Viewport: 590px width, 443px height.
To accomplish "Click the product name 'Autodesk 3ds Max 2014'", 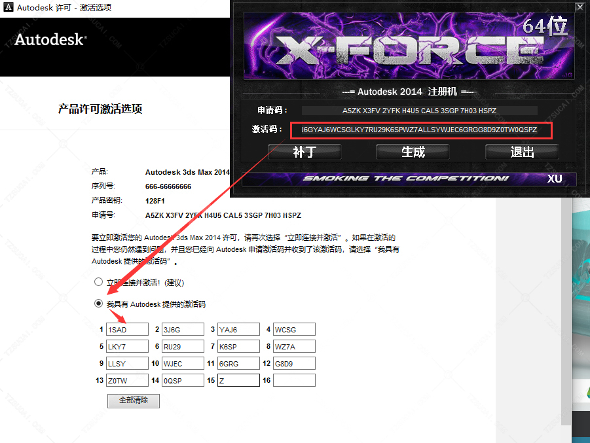I will point(187,172).
